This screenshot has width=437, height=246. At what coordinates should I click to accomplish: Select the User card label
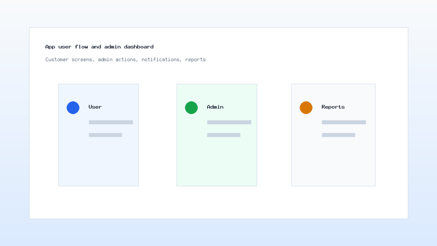(x=95, y=107)
